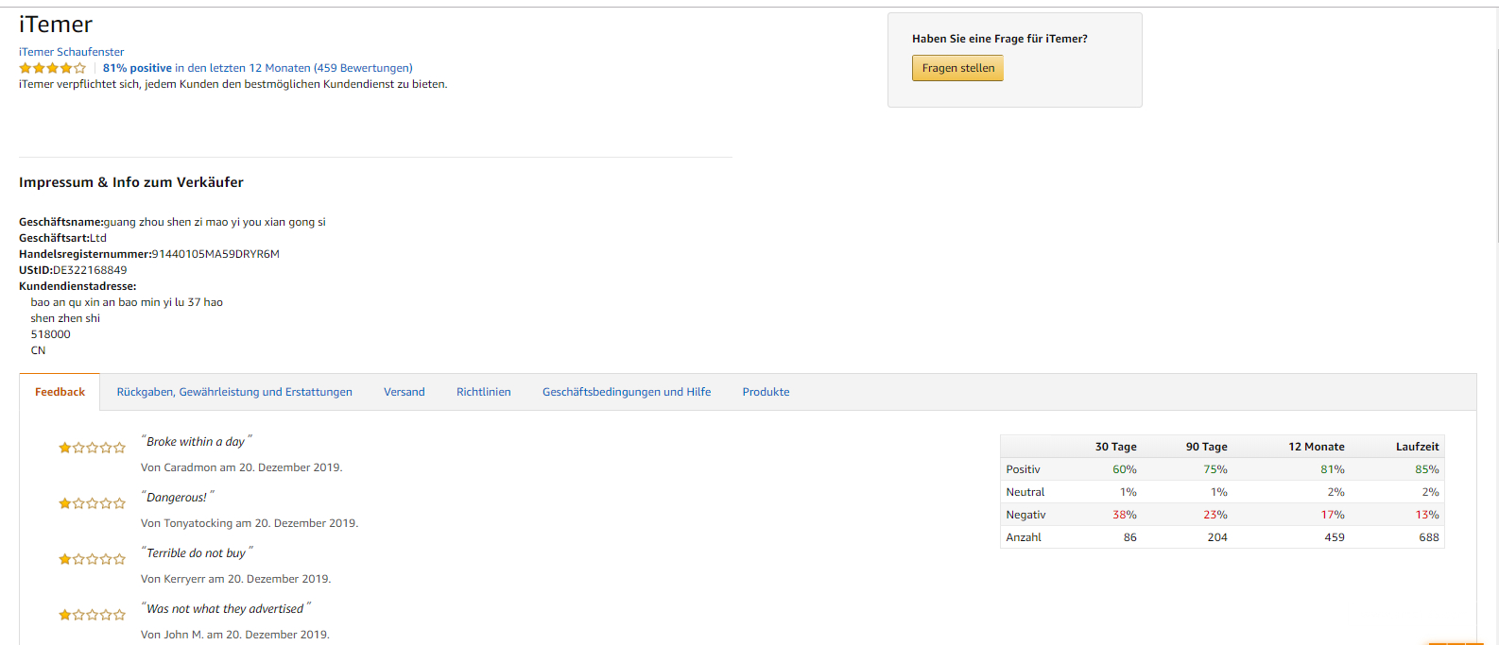Click the Handelsregisternummer line in the seller info
This screenshot has width=1499, height=645.
pyautogui.click(x=149, y=254)
